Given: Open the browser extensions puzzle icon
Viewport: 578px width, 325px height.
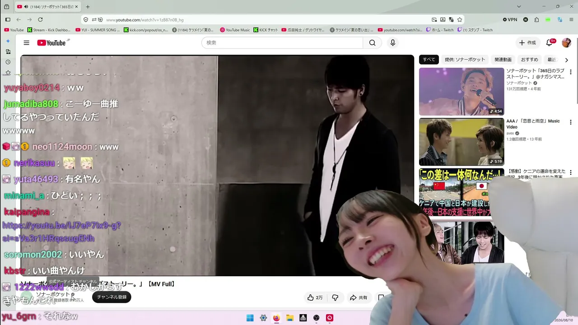Looking at the screenshot, I should [536, 20].
